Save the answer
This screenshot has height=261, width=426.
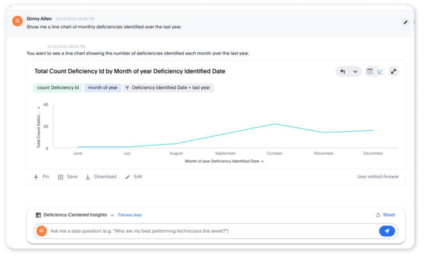click(68, 177)
